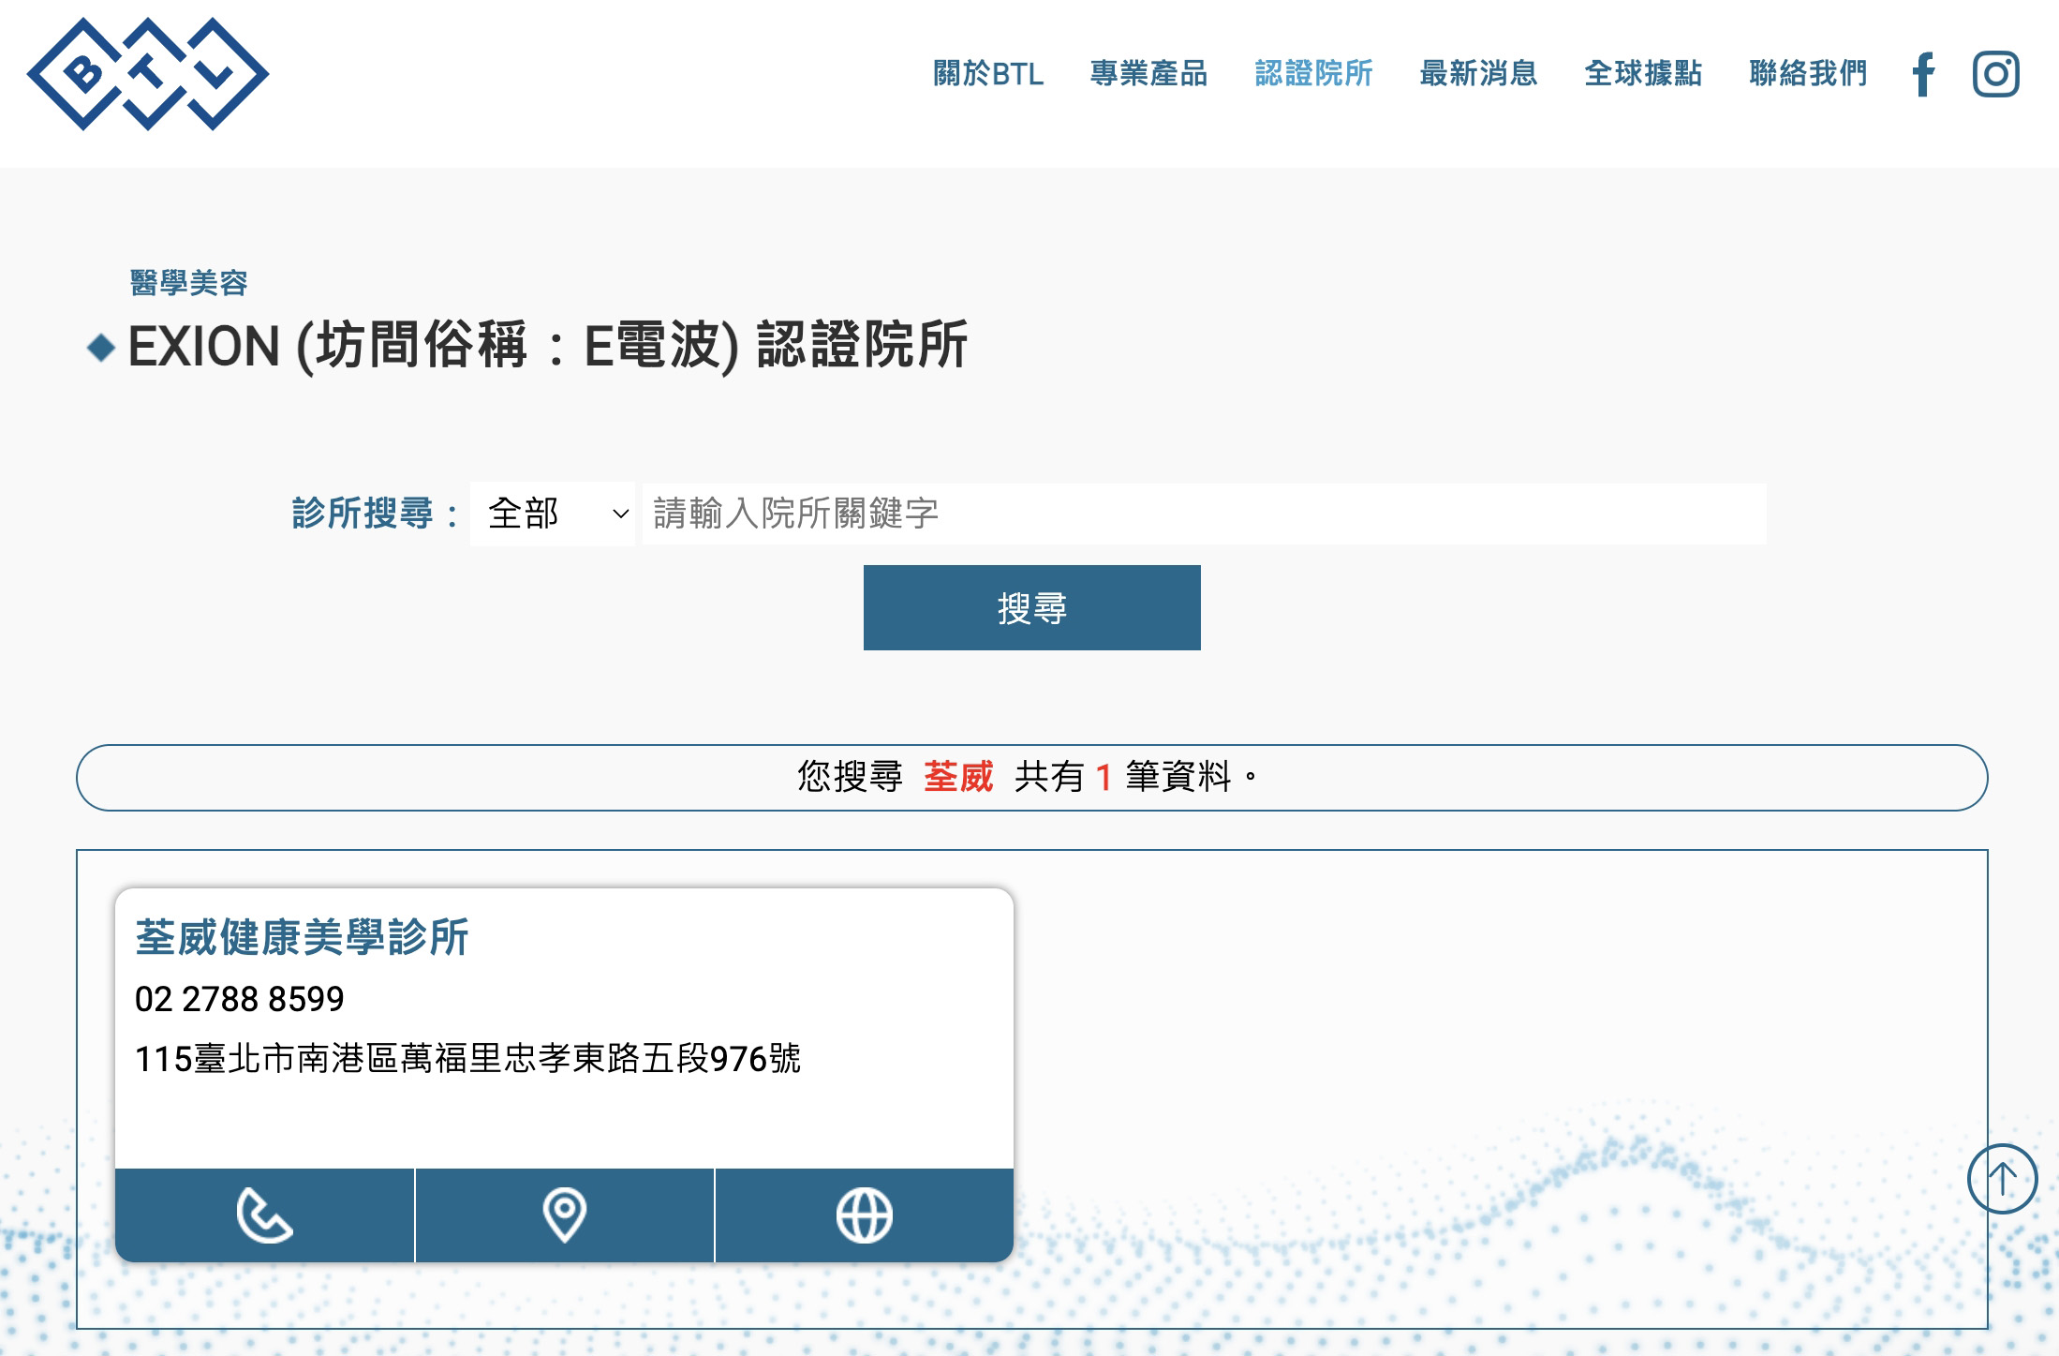Focus the clinic keyword input field
The image size is (2059, 1356).
coord(1204,514)
